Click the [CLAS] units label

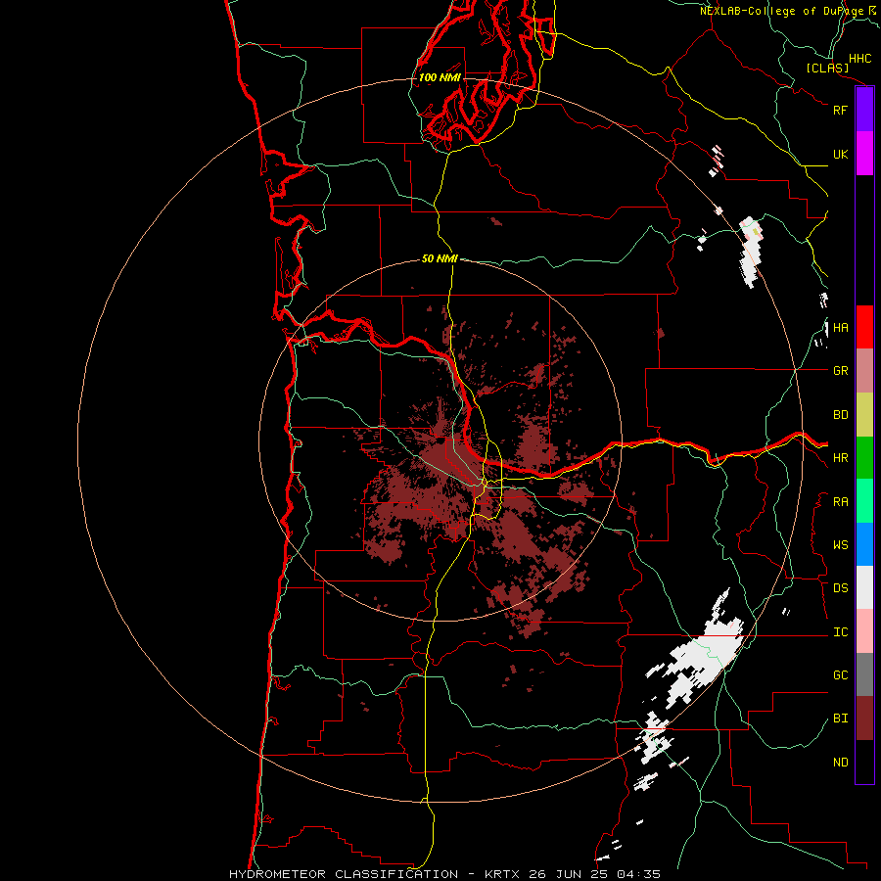tap(827, 68)
